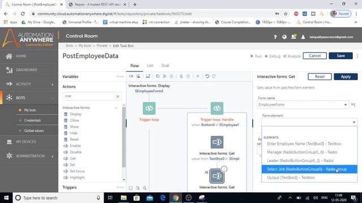Start recording with the toolbar recorder icon
The width and height of the screenshot is (362, 203).
coord(131,76)
